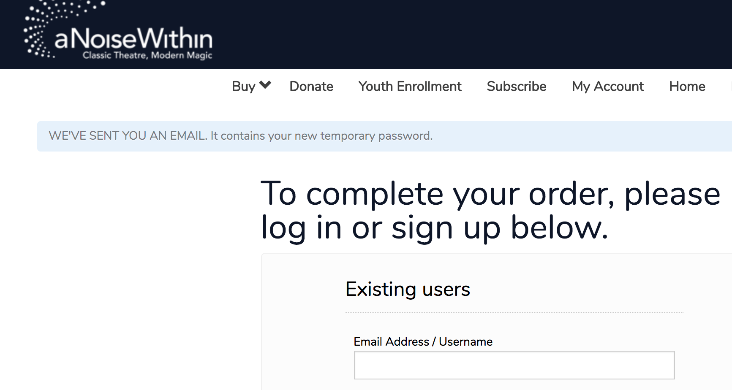Viewport: 732px width, 390px height.
Task: Click the Existing users heading
Action: (x=408, y=290)
